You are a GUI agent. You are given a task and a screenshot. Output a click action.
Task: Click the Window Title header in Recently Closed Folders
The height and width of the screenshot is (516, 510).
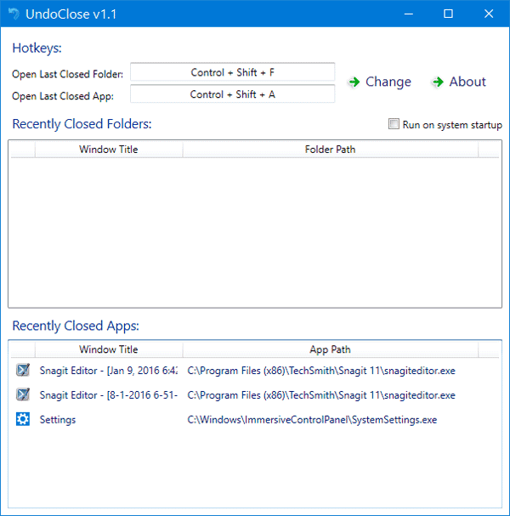(x=109, y=150)
